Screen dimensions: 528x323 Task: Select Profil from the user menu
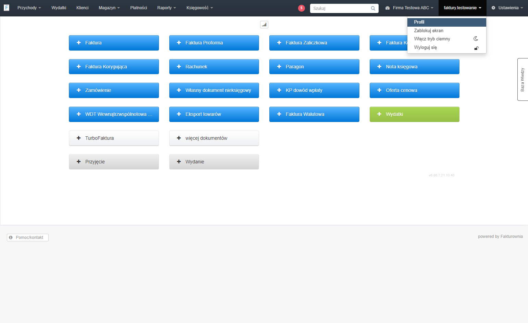[447, 22]
